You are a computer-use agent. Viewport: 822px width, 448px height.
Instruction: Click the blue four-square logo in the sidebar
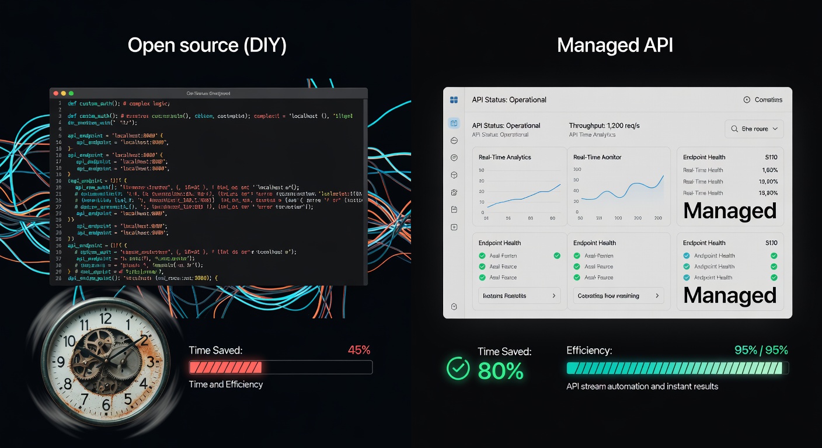(x=454, y=100)
